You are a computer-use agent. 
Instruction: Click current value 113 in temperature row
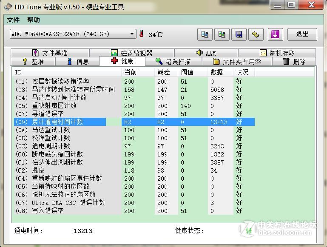click(x=129, y=170)
